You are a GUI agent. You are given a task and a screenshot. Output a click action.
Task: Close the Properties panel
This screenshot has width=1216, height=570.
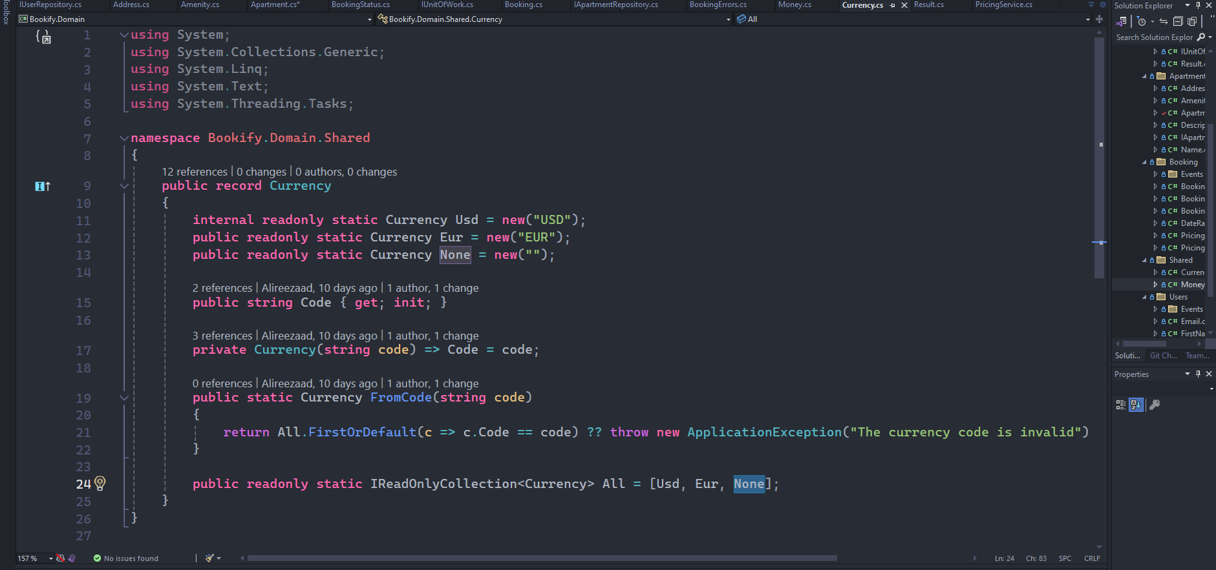[x=1209, y=374]
